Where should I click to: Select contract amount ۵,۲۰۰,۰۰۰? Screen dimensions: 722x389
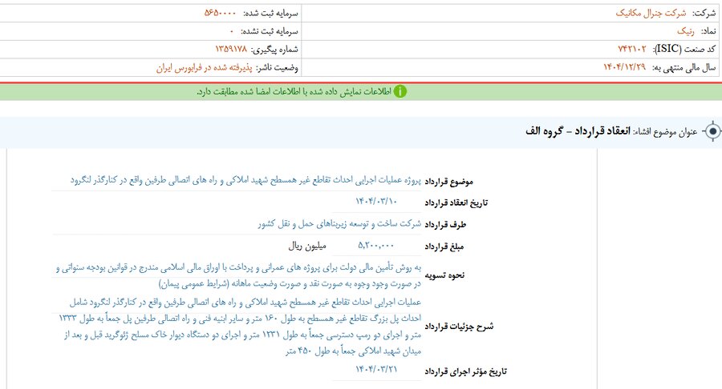[x=375, y=246]
